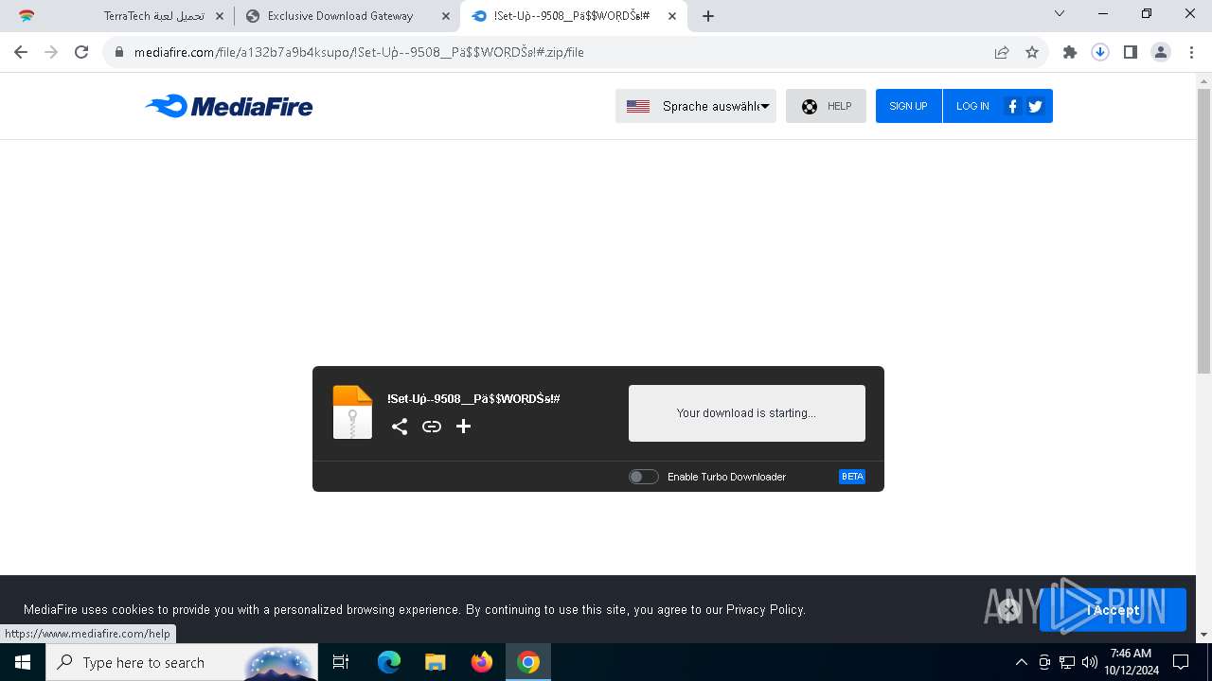Reload the current page
The width and height of the screenshot is (1212, 681).
pyautogui.click(x=81, y=52)
